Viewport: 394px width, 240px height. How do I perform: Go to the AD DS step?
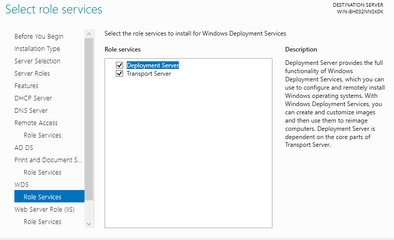pos(23,148)
